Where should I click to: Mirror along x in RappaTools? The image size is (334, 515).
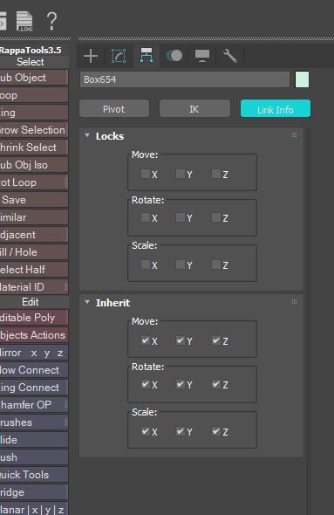[34, 353]
